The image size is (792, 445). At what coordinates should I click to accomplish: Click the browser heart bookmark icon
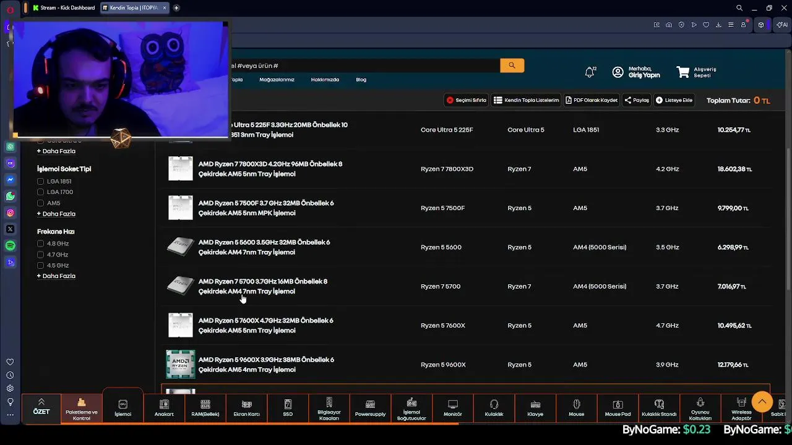click(x=706, y=25)
